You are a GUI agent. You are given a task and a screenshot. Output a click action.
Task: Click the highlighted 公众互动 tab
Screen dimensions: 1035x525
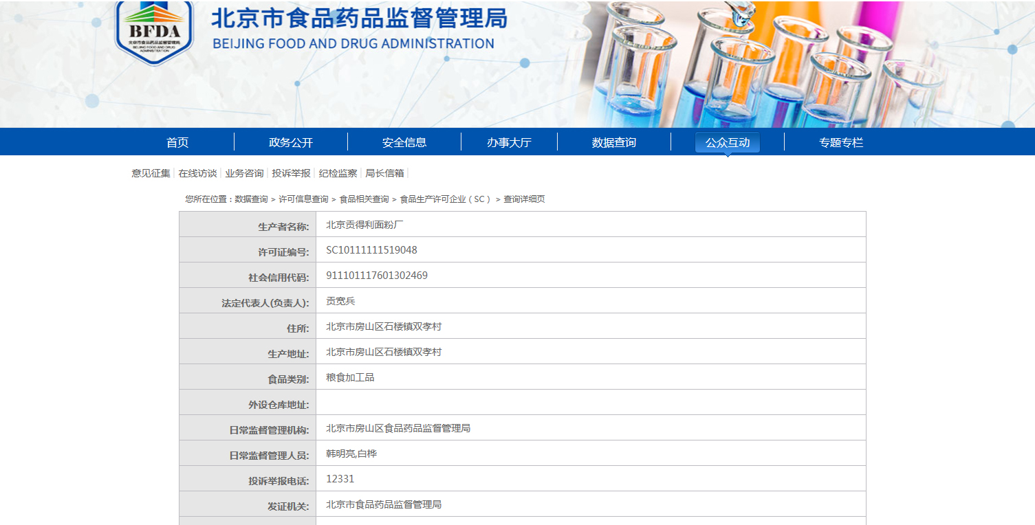(x=728, y=142)
